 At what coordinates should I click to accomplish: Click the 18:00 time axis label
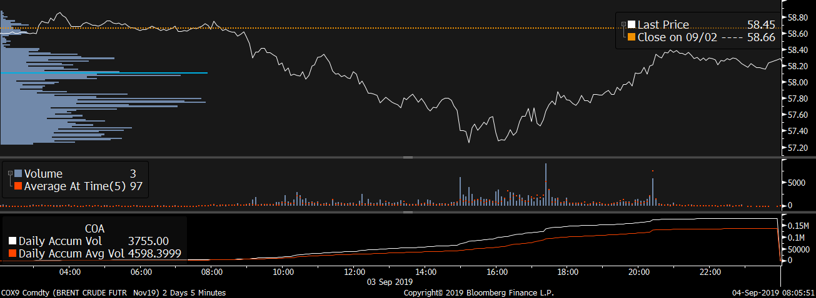[568, 272]
